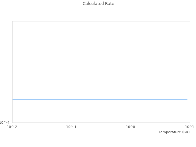Click the 10^1 x-axis tick label
The width and height of the screenshot is (196, 147).
click(x=190, y=127)
